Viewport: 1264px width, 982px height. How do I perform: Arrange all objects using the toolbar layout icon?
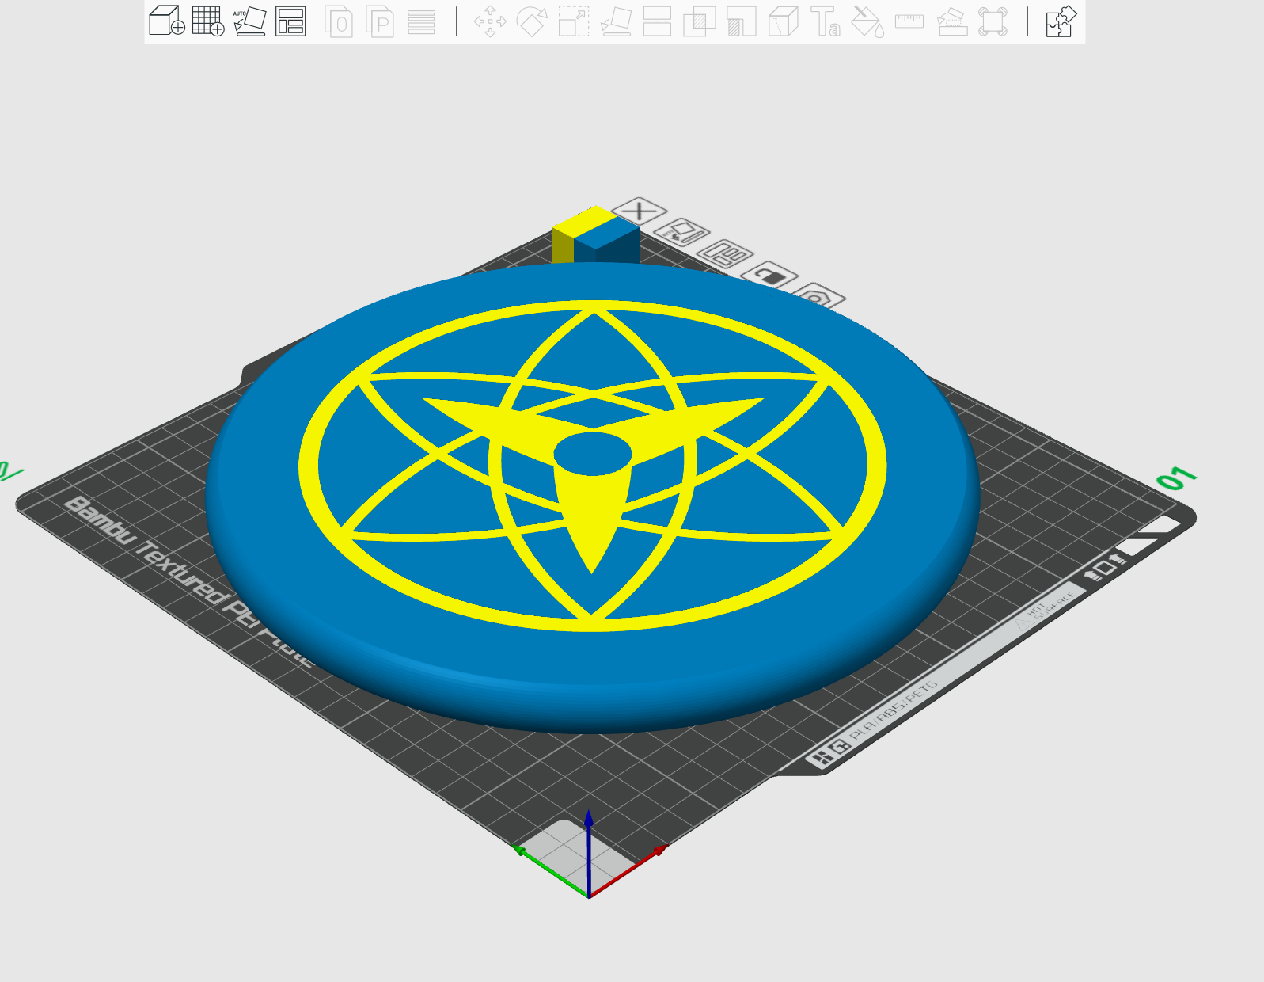pos(290,21)
